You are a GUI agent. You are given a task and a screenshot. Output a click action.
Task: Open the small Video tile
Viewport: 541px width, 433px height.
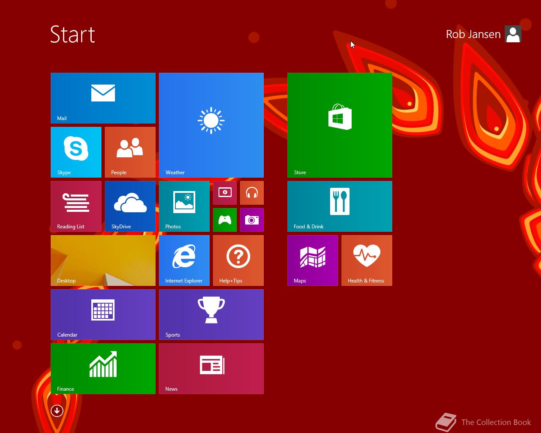(225, 193)
